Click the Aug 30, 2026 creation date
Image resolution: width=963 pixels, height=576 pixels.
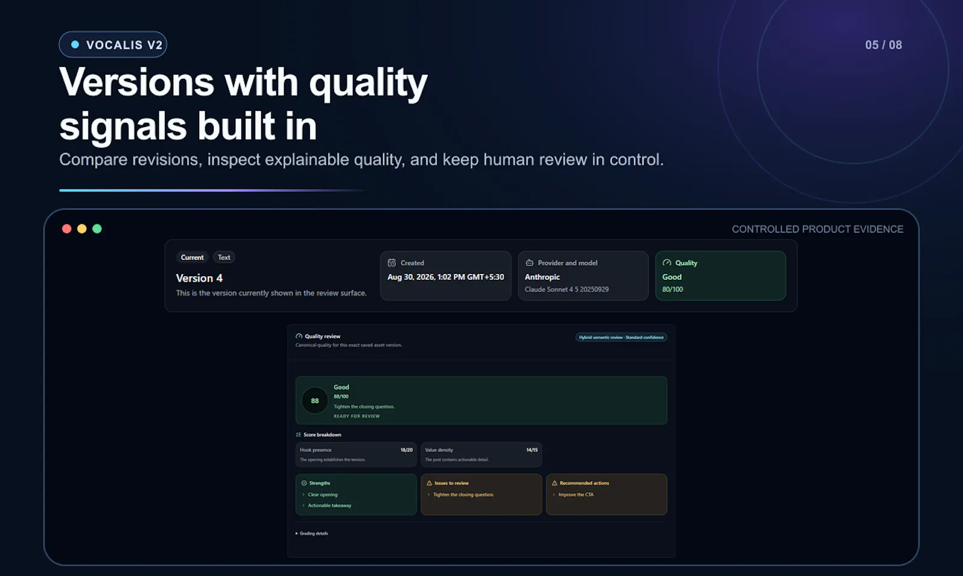[445, 277]
